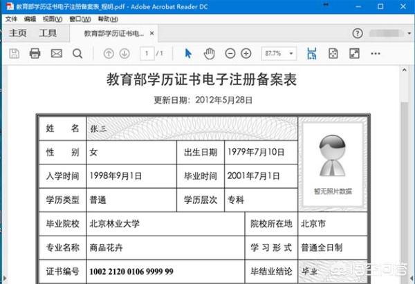Image resolution: width=415 pixels, height=284 pixels.
Task: Select the arrow selection tool
Action: click(x=188, y=53)
